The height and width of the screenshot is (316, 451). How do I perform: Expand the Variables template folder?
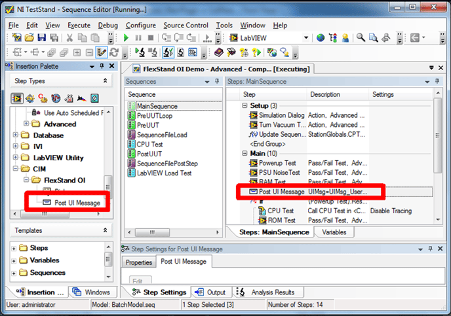click(x=14, y=261)
